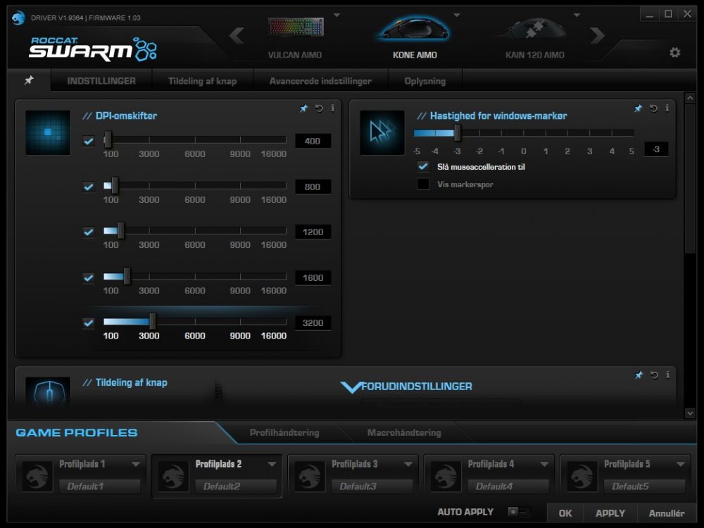
Task: Click the scroll down arrow of settings panel
Action: pyautogui.click(x=690, y=413)
